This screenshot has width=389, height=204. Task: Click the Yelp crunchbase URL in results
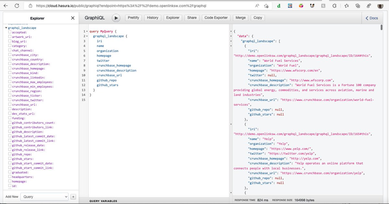point(322,173)
